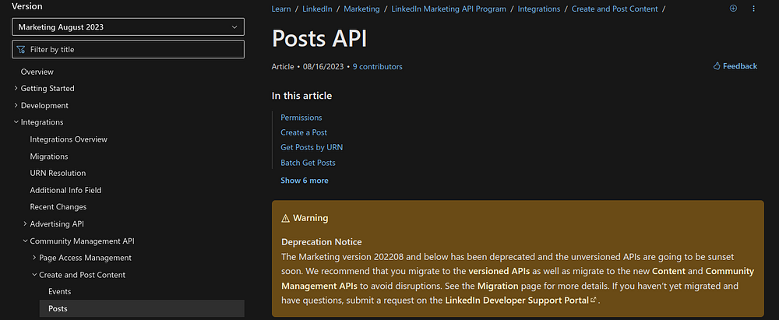
Task: Open Additional Info Field page
Action: (65, 190)
